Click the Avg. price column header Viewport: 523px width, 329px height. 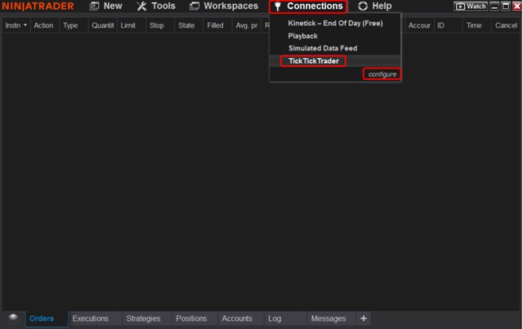coord(247,25)
